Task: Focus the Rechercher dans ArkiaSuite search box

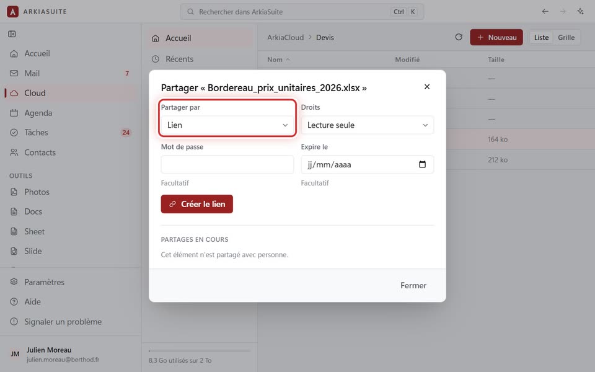Action: coord(302,12)
